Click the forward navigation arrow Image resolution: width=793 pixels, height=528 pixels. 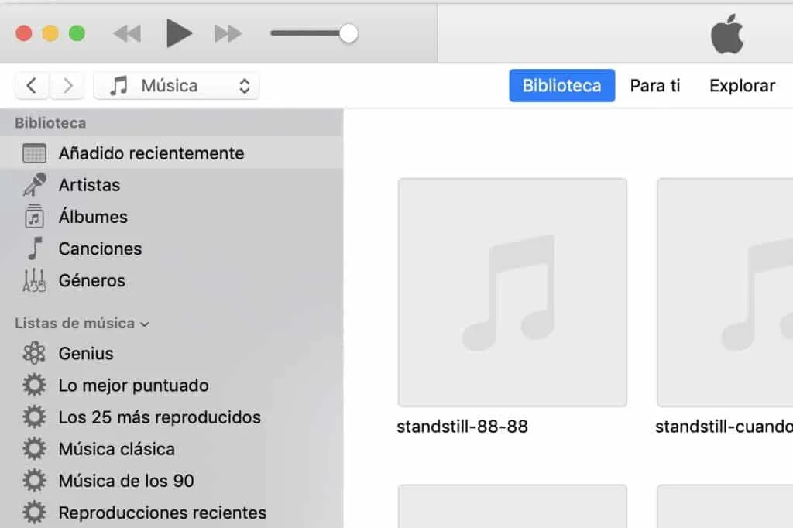68,85
